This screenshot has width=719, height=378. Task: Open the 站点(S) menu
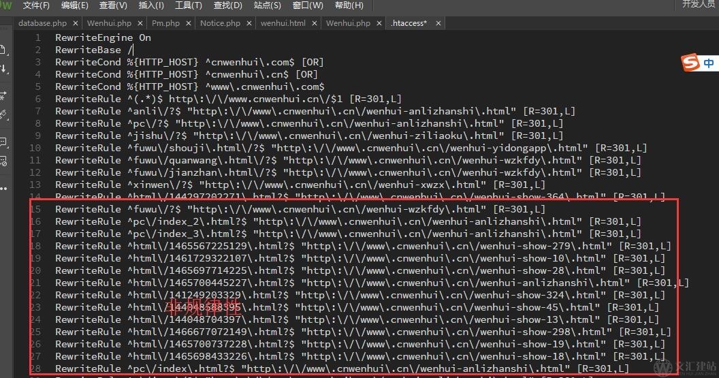267,5
